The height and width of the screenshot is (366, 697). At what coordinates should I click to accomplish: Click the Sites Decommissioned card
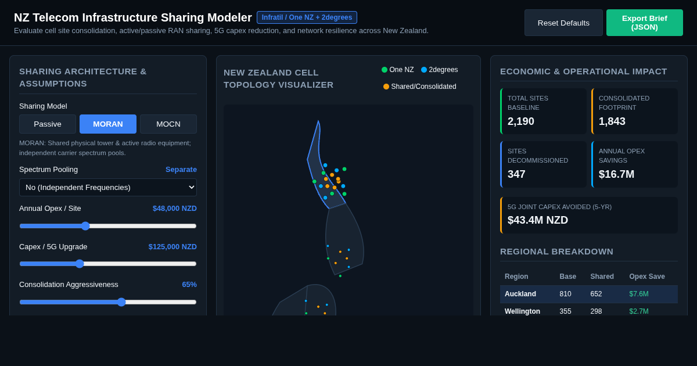[x=543, y=164]
